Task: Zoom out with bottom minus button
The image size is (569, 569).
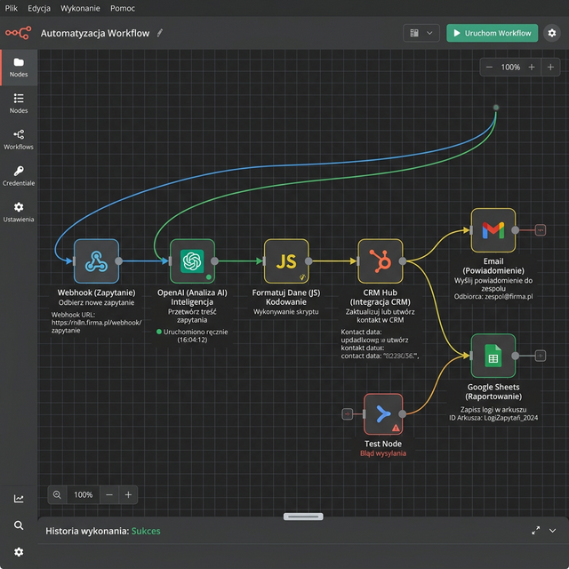Action: 109,494
